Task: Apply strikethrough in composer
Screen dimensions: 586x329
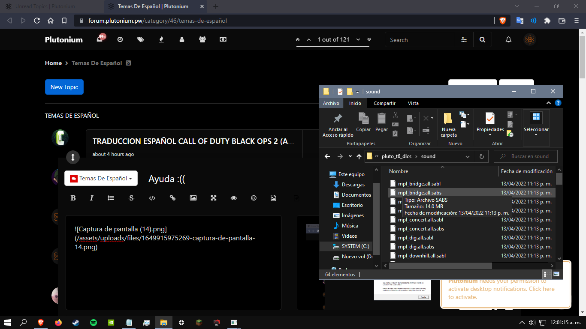Action: tap(132, 198)
